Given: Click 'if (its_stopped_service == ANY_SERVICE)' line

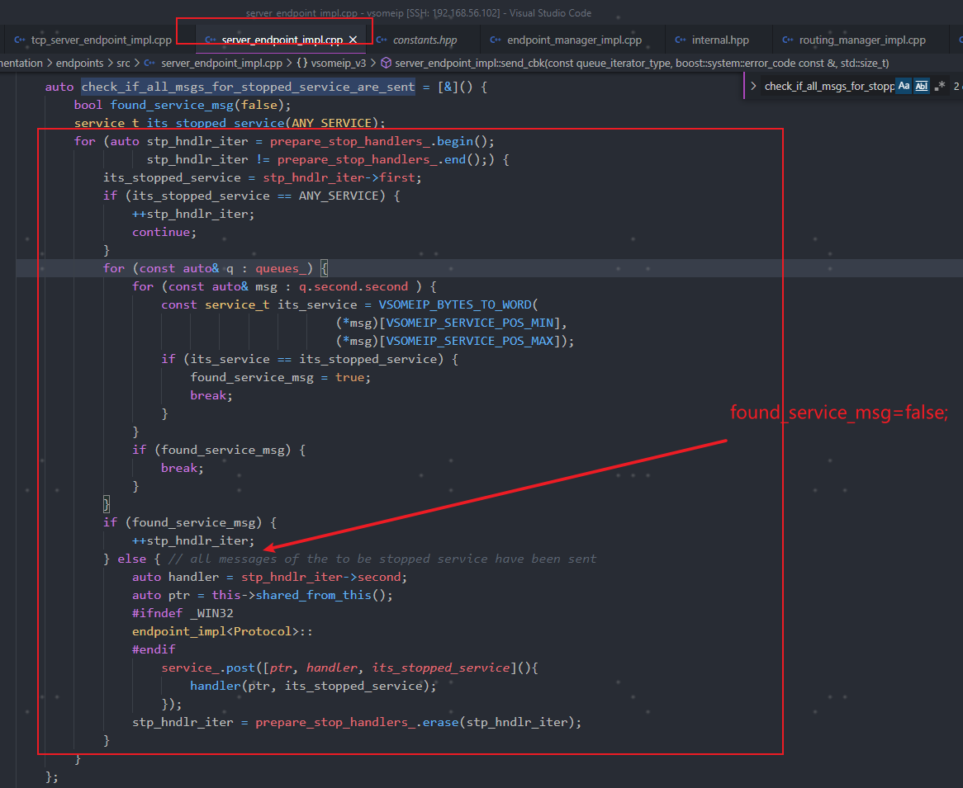Looking at the screenshot, I should coord(252,196).
